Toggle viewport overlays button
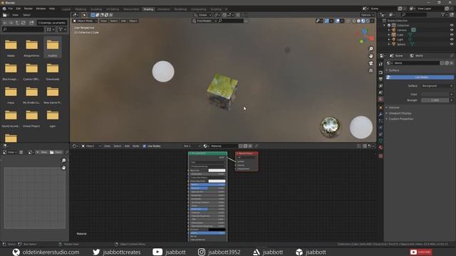Viewport: 456px width, 256px height. tap(338, 21)
